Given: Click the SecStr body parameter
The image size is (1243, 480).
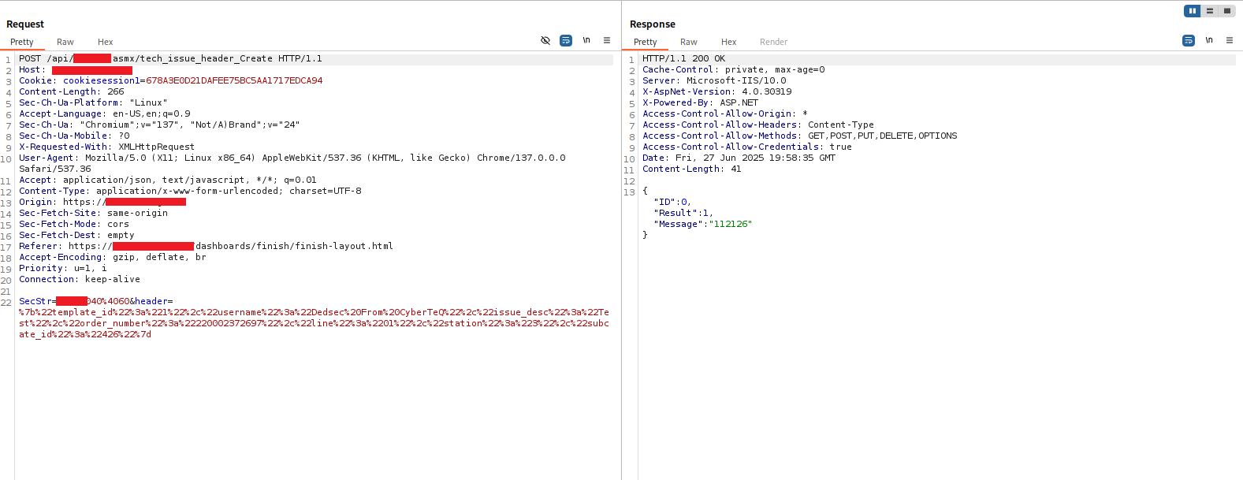Looking at the screenshot, I should pyautogui.click(x=74, y=301).
